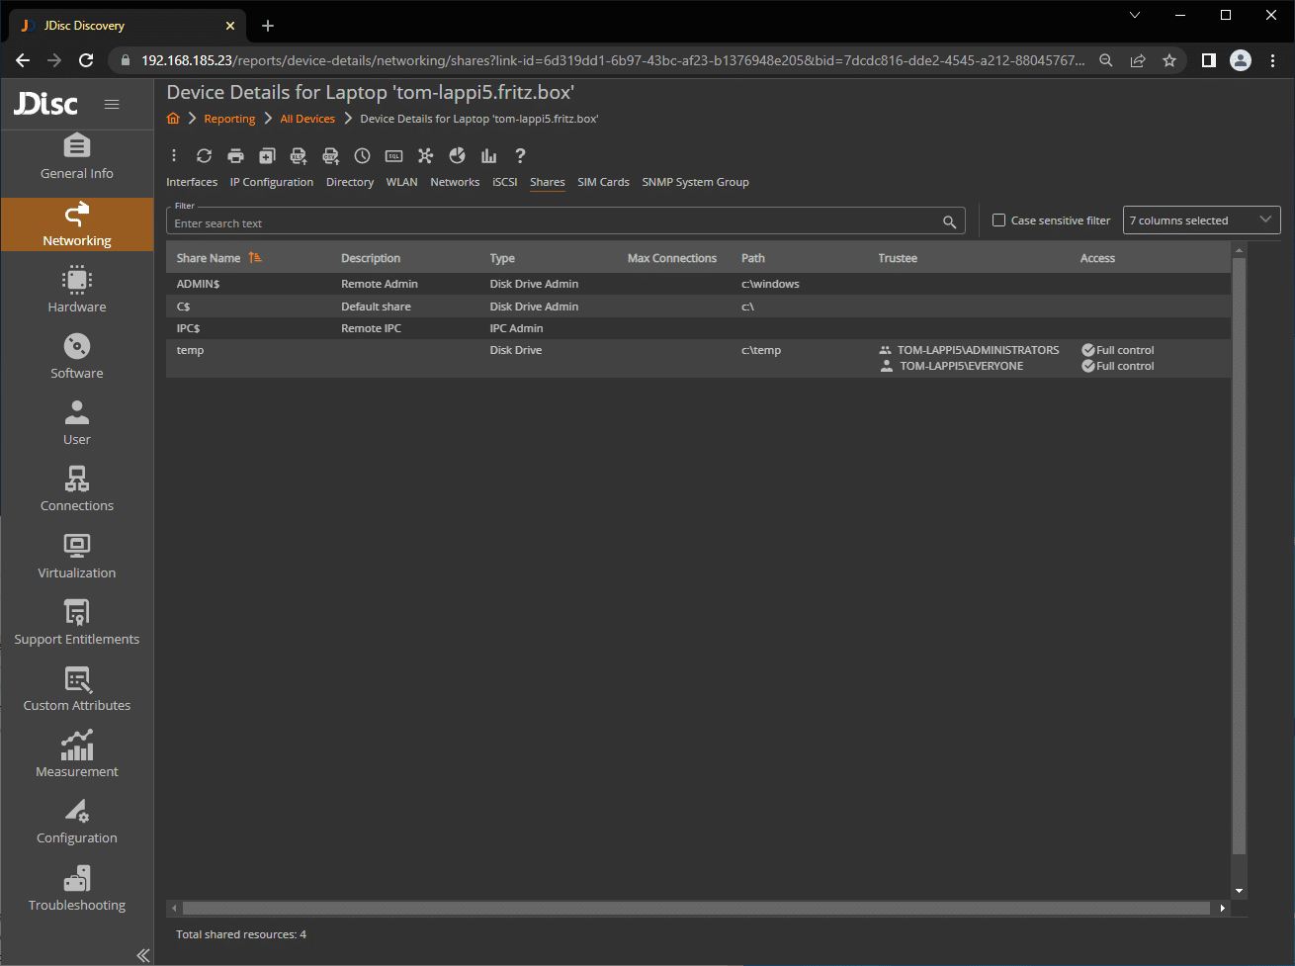The width and height of the screenshot is (1295, 966).
Task: Open the Hardware section in sidebar
Action: point(77,290)
